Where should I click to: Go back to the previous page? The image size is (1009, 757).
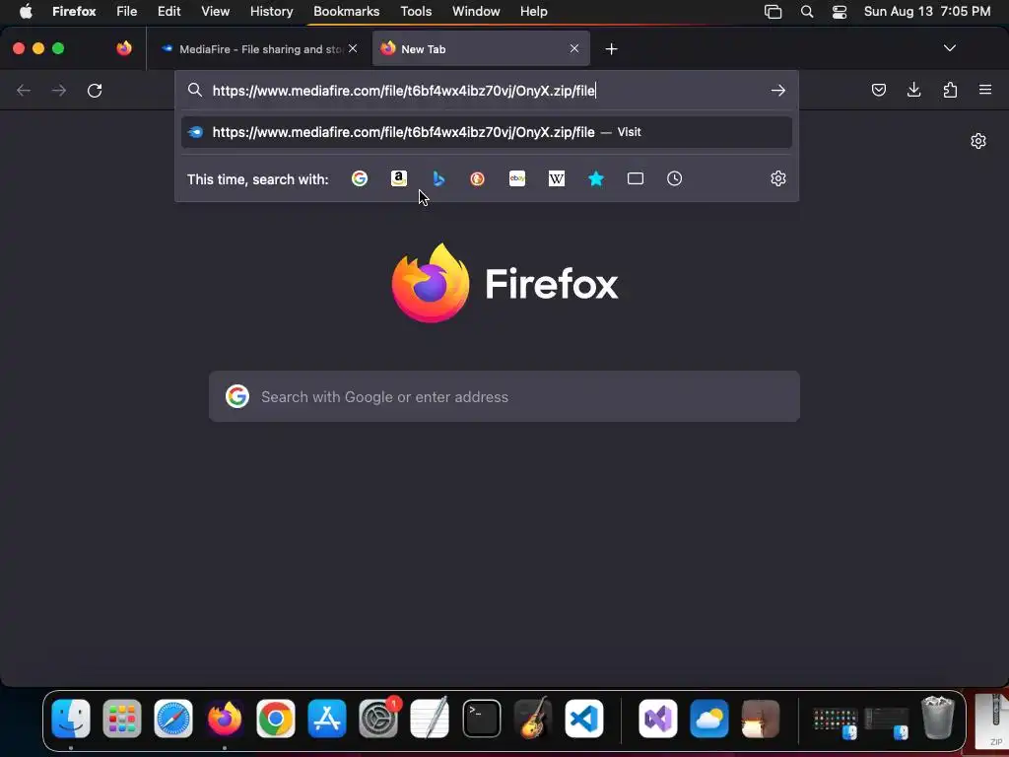[24, 91]
